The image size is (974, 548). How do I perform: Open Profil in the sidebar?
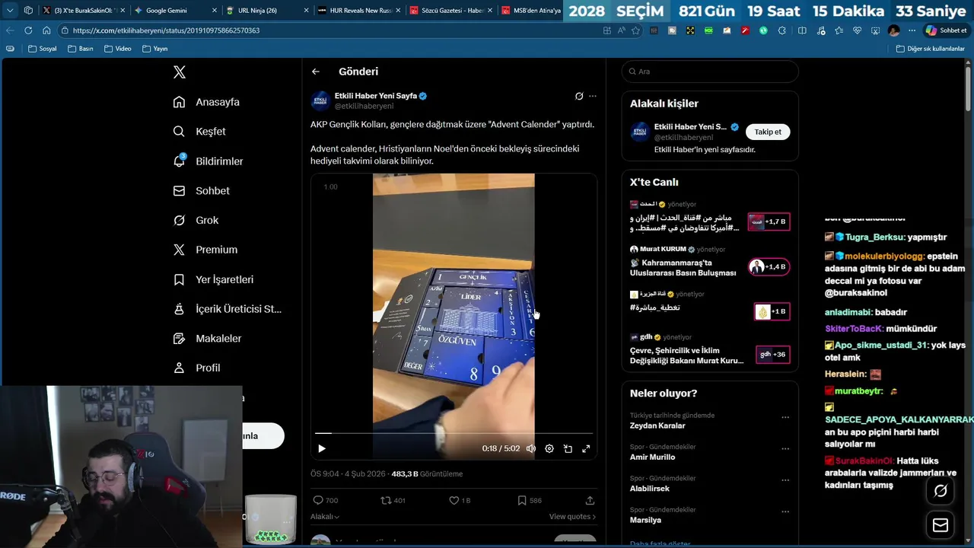(196, 368)
